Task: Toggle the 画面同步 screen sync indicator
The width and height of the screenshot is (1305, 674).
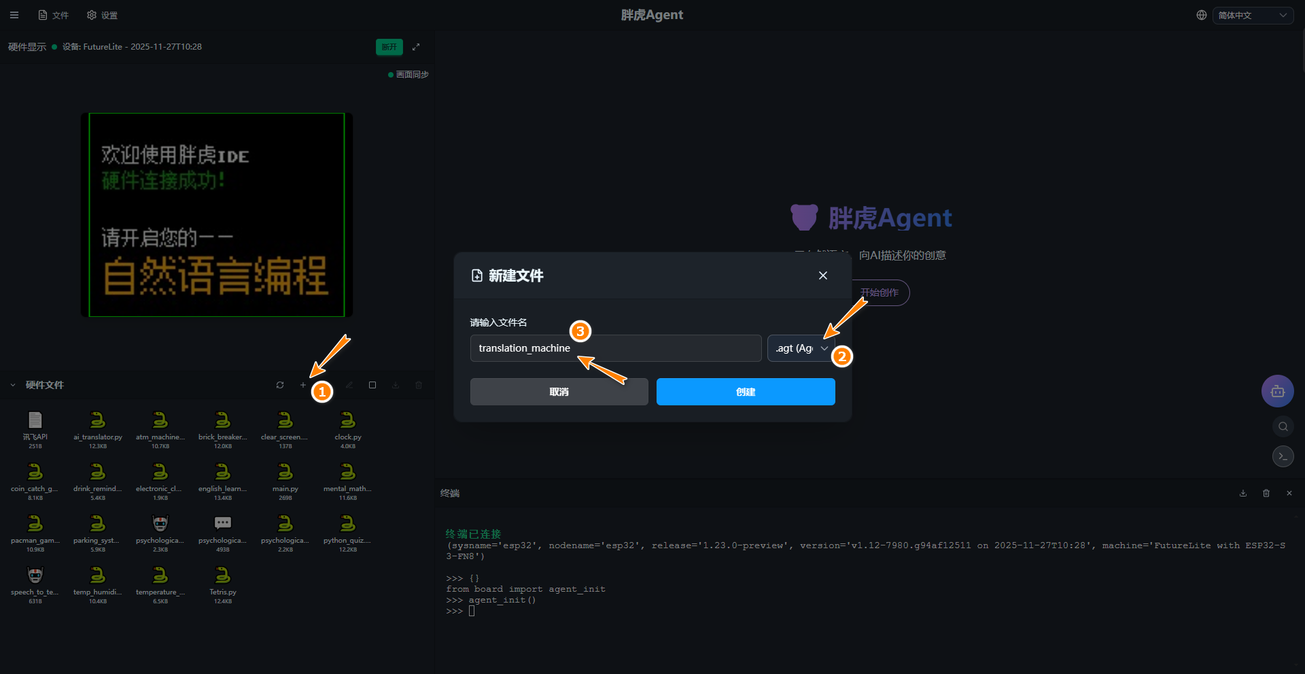Action: (408, 75)
